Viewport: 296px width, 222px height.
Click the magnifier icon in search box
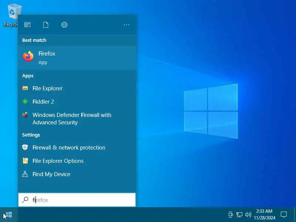(x=25, y=200)
